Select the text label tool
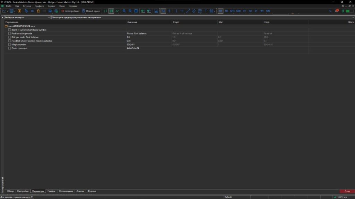This screenshot has height=199, width=355. pyautogui.click(x=206, y=11)
